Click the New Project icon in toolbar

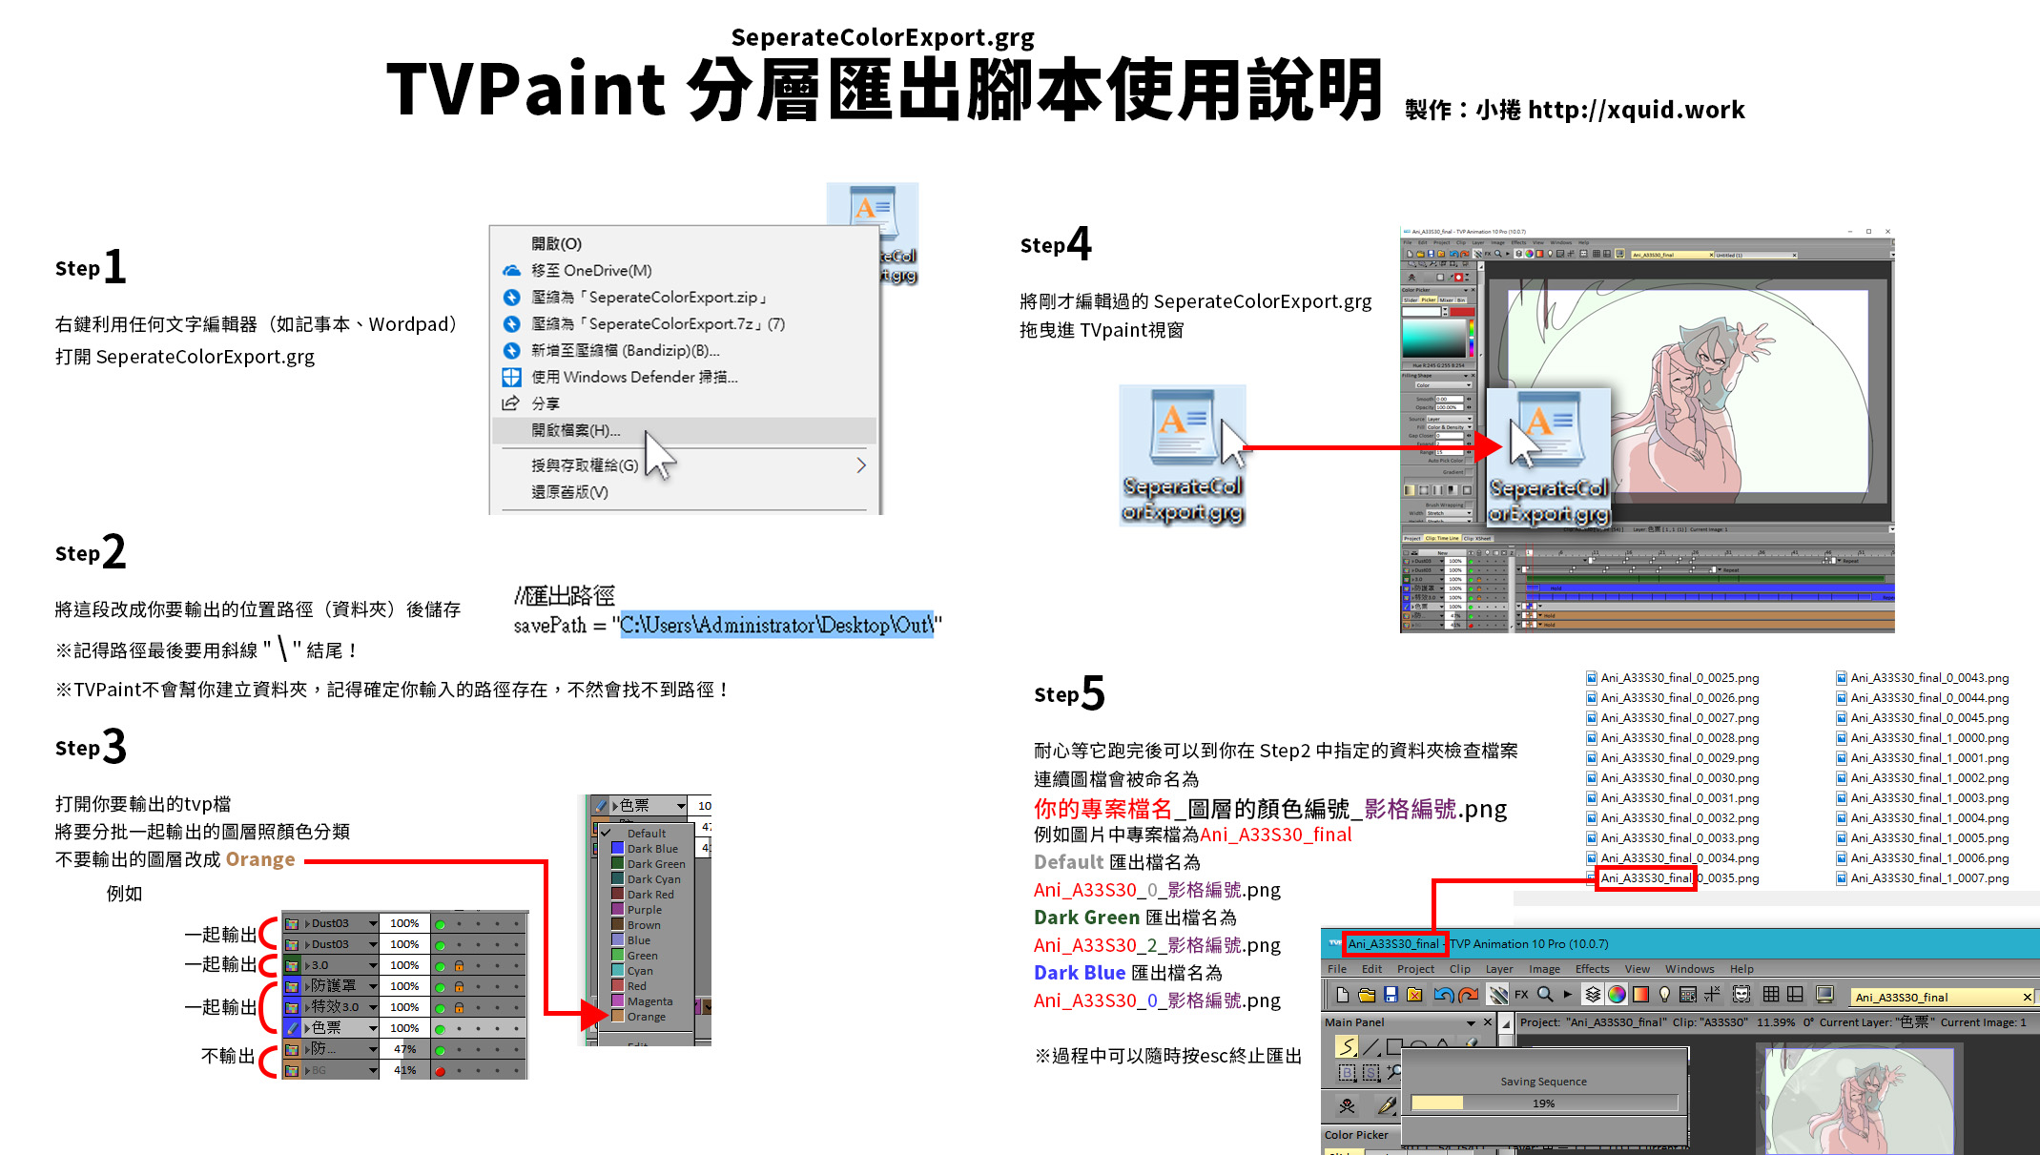click(x=1343, y=995)
